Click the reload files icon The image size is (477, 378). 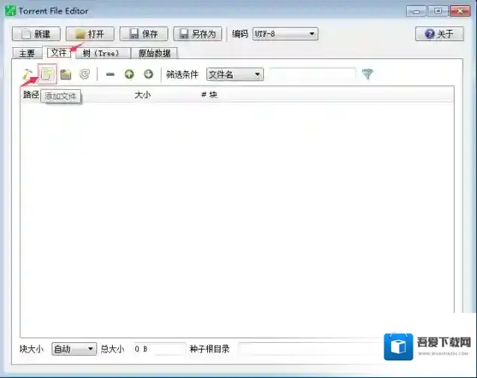[85, 74]
